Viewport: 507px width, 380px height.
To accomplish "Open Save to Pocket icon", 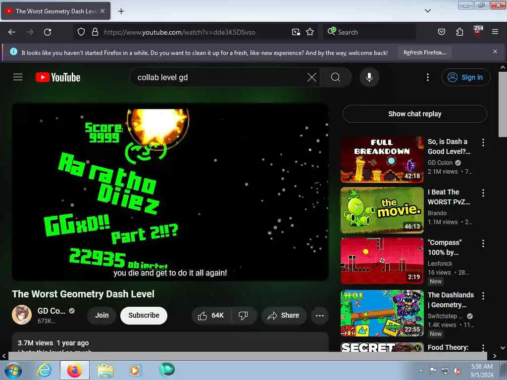I will pyautogui.click(x=441, y=32).
